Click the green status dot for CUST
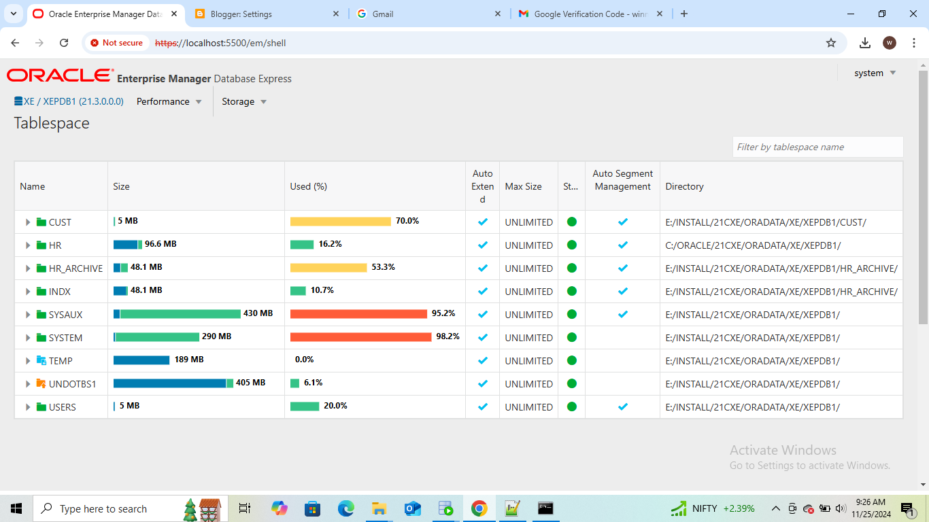This screenshot has height=522, width=929. [571, 222]
